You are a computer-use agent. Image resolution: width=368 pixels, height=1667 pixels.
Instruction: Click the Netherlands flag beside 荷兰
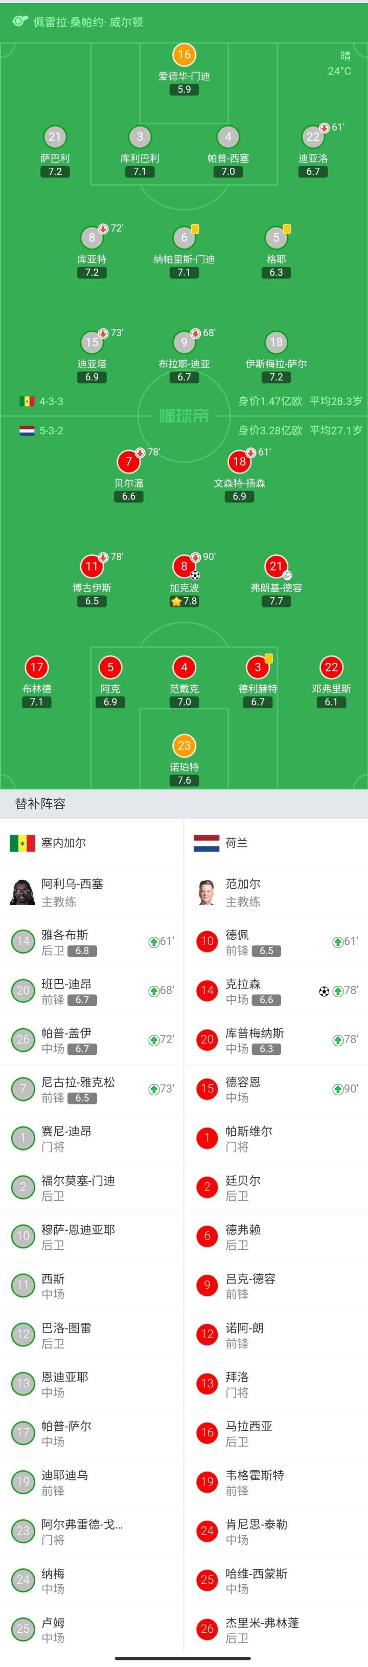pyautogui.click(x=206, y=843)
